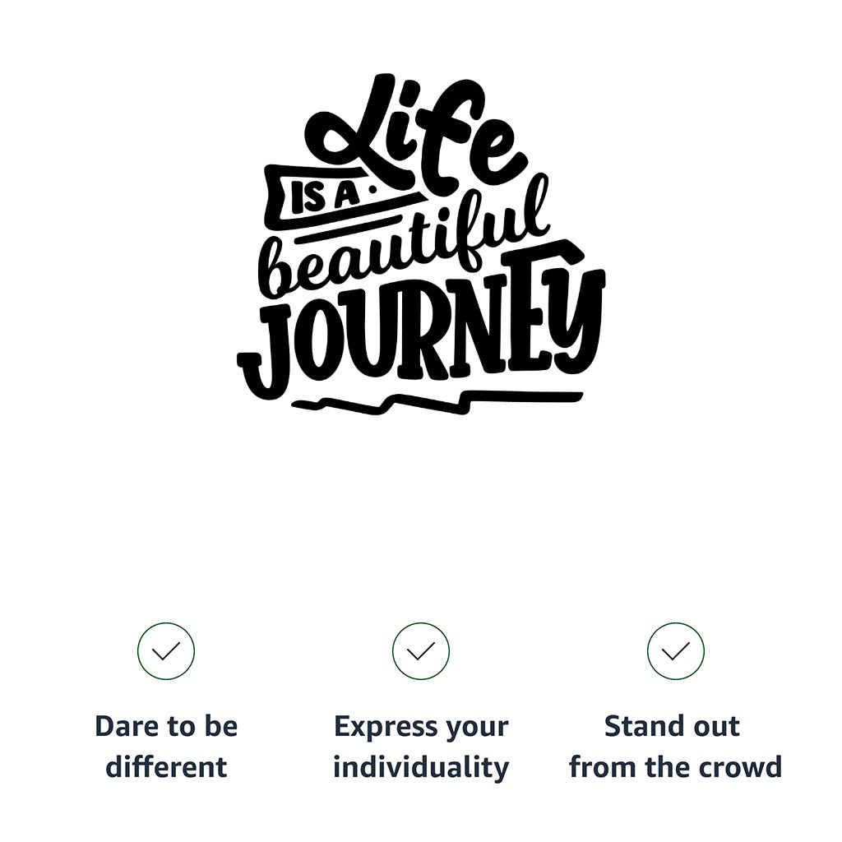Select the "Express your" text line
The width and height of the screenshot is (842, 842).
[x=421, y=726]
